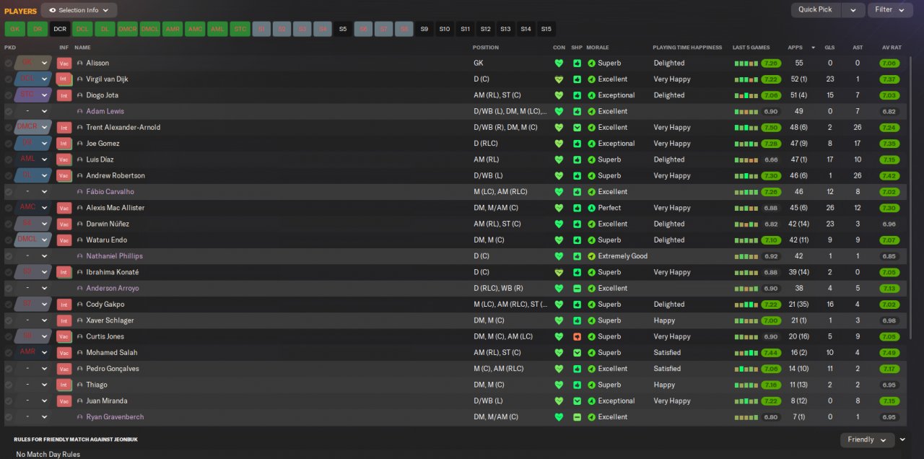Viewport: 924px width, 459px height.
Task: Toggle the picked circle for Ryan Gravenberch
Action: pyautogui.click(x=9, y=417)
